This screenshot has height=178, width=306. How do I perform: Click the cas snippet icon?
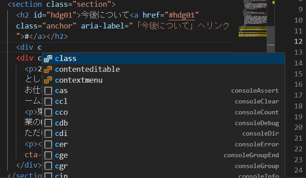pyautogui.click(x=48, y=91)
